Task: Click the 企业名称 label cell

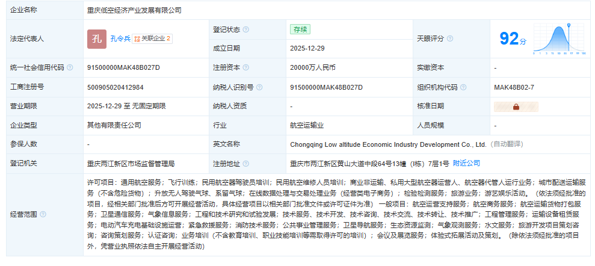Action: [x=45, y=10]
